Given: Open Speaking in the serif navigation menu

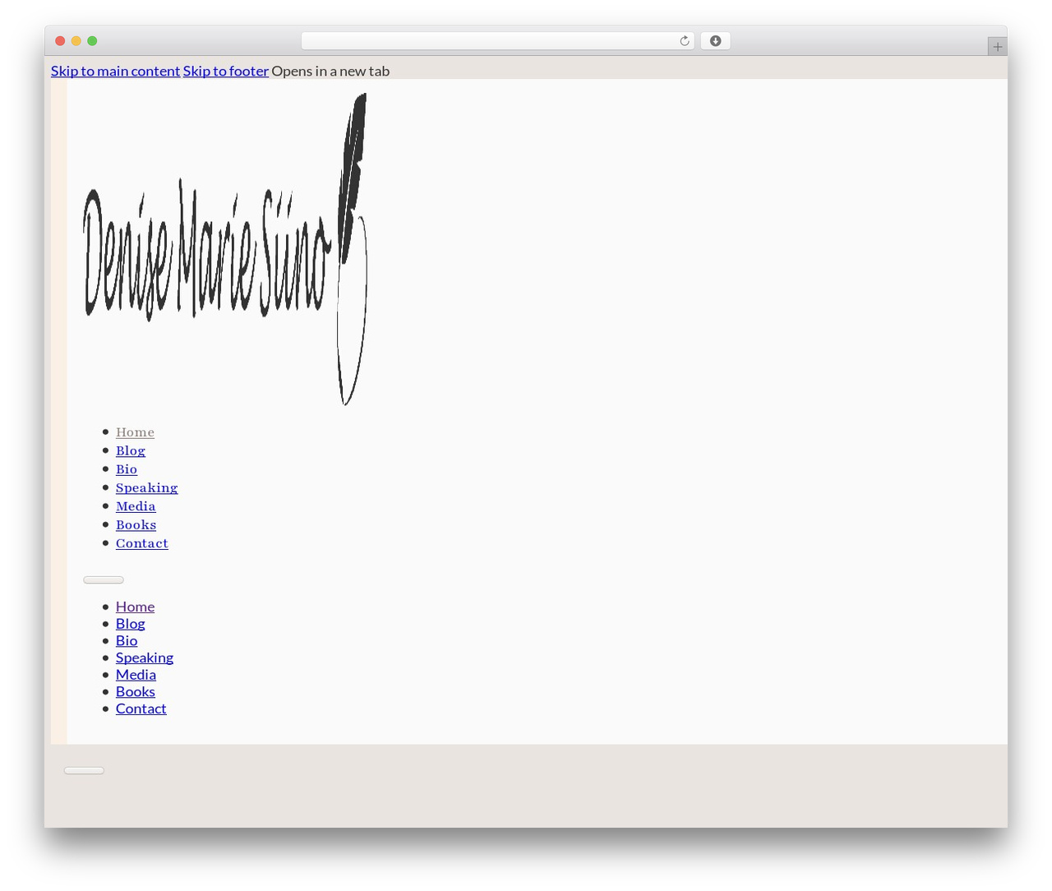Looking at the screenshot, I should tap(146, 488).
